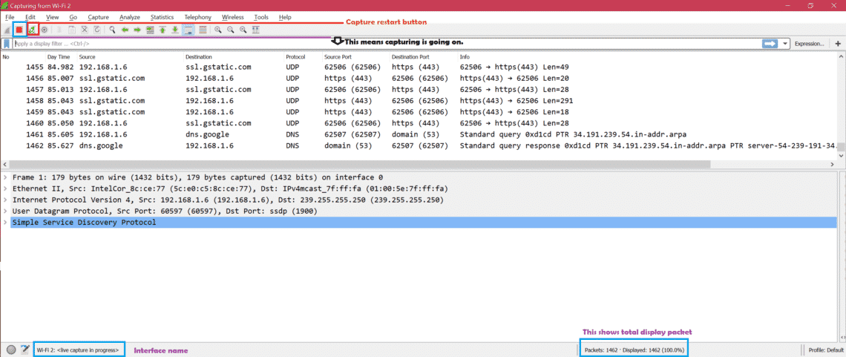Select packet 1456 with Len=20
This screenshot has height=357, width=846.
(x=419, y=78)
